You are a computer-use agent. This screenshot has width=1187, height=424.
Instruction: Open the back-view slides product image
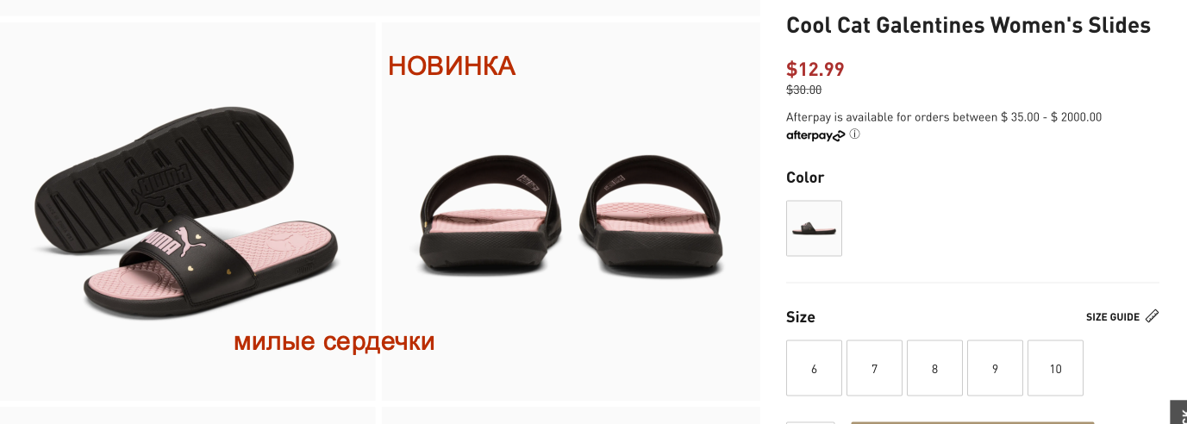coord(571,211)
